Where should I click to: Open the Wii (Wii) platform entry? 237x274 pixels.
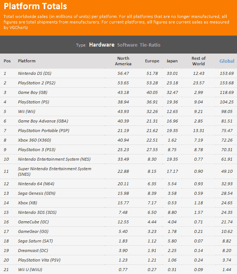click(x=26, y=112)
